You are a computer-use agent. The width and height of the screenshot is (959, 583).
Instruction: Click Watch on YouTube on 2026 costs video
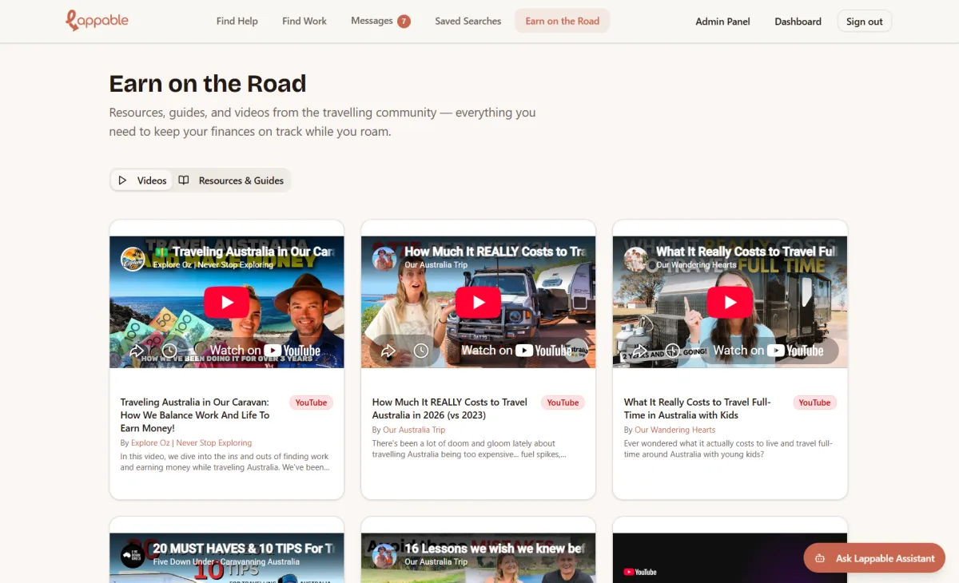[x=516, y=351]
